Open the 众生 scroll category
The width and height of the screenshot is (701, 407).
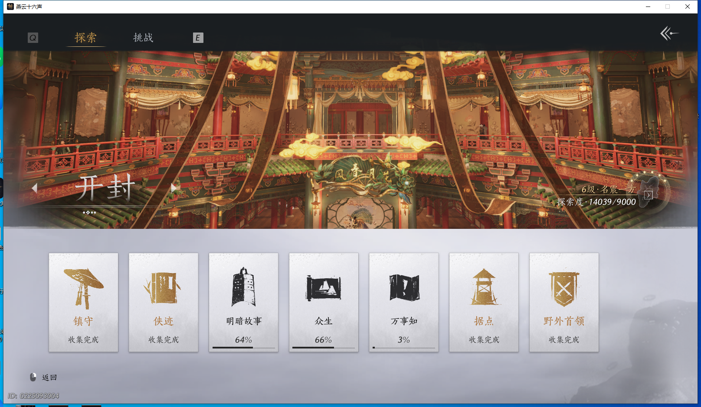(x=324, y=302)
